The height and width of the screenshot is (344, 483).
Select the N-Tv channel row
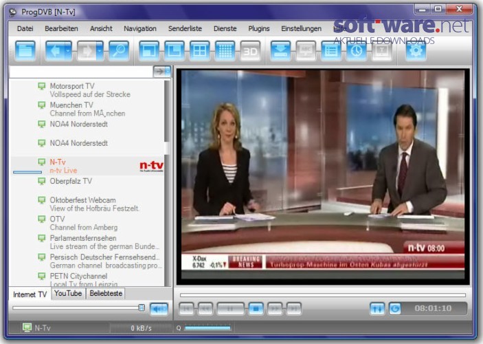pyautogui.click(x=87, y=166)
